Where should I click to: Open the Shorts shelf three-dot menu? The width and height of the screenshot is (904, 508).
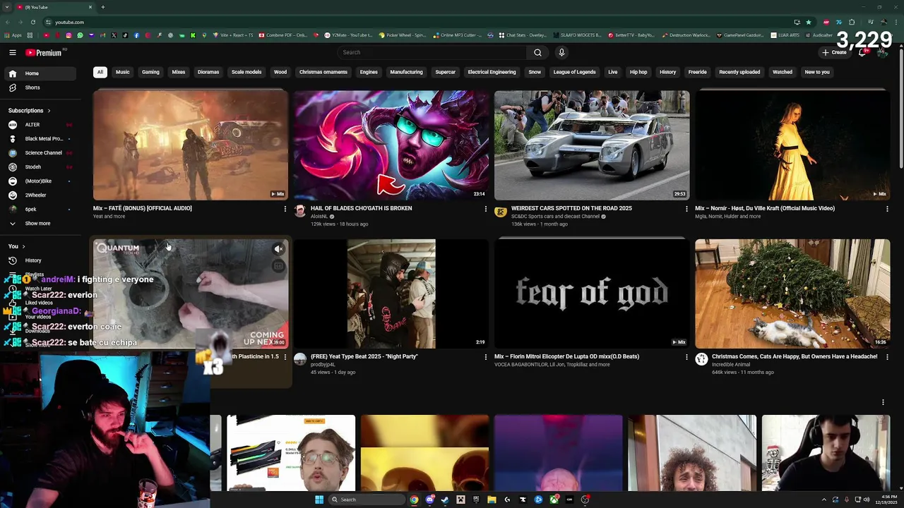pyautogui.click(x=883, y=402)
